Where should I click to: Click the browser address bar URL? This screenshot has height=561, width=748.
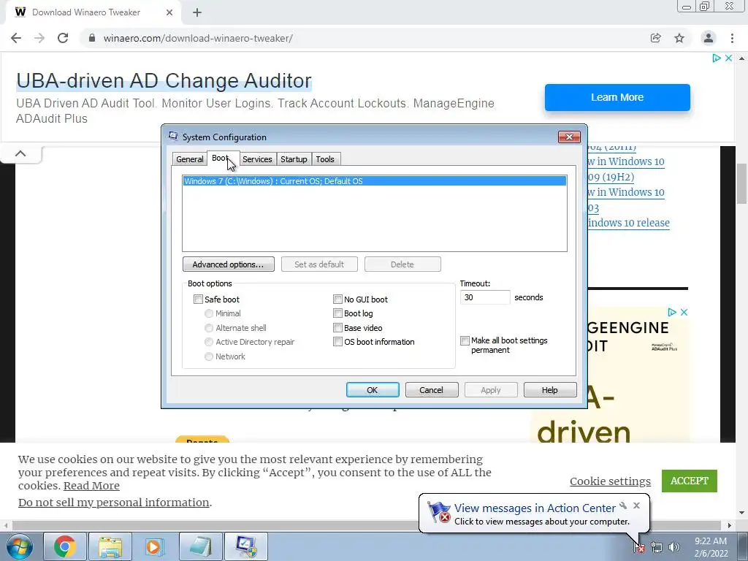[198, 38]
